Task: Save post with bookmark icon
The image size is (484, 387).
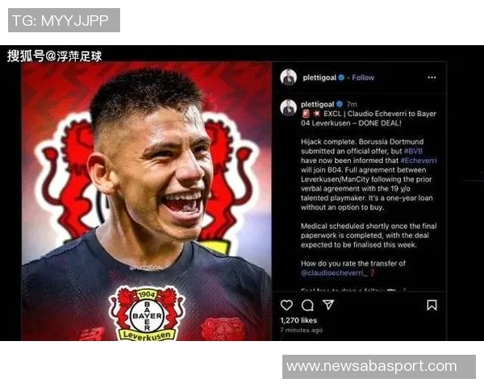Action: point(432,306)
